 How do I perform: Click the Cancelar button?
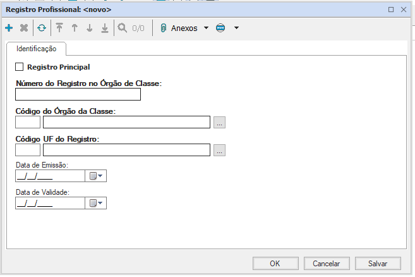click(x=327, y=264)
